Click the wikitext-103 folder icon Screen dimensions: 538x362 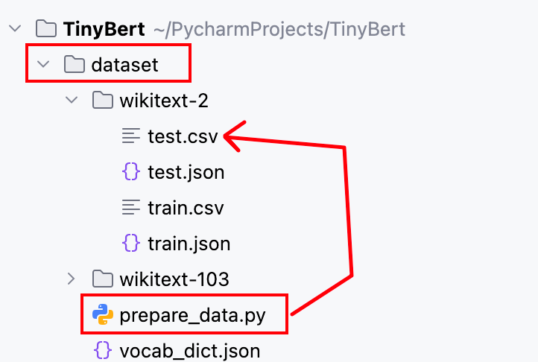[x=103, y=279]
